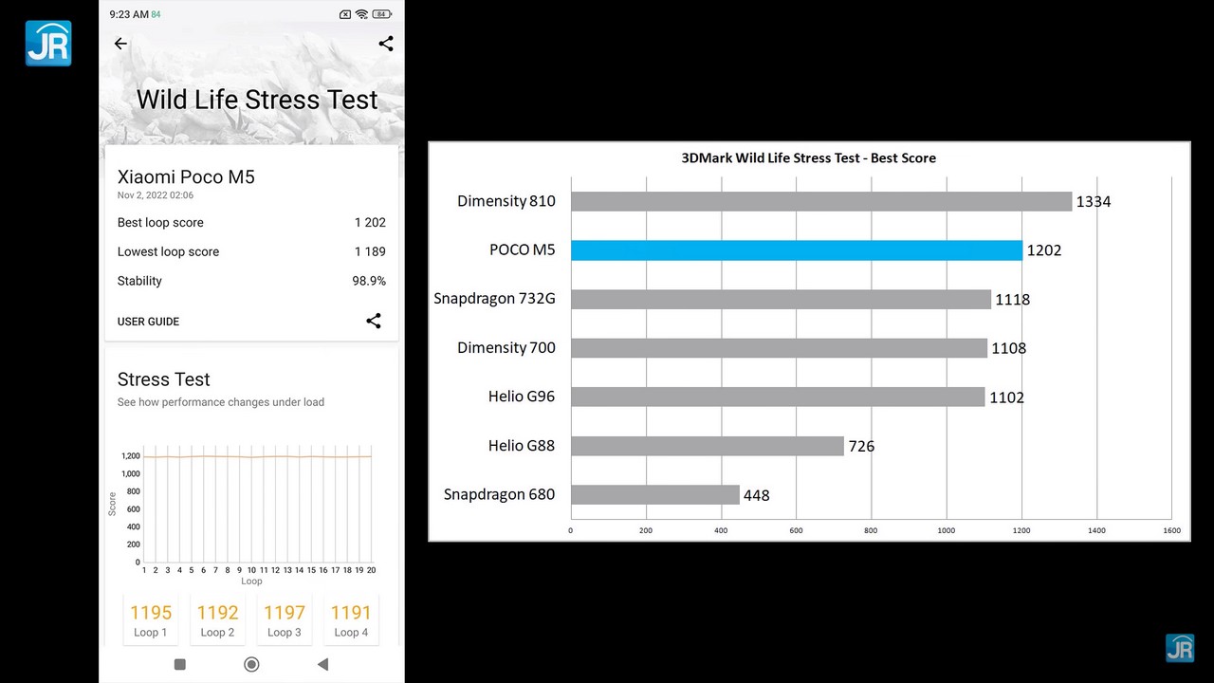
Task: Click the 726 data label
Action: click(861, 446)
